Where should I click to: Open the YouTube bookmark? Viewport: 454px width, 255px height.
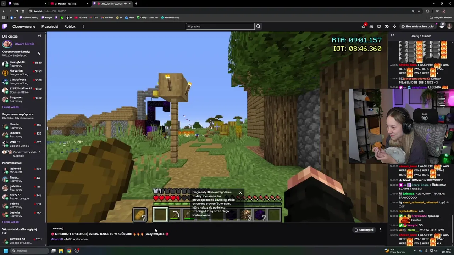coord(81,17)
